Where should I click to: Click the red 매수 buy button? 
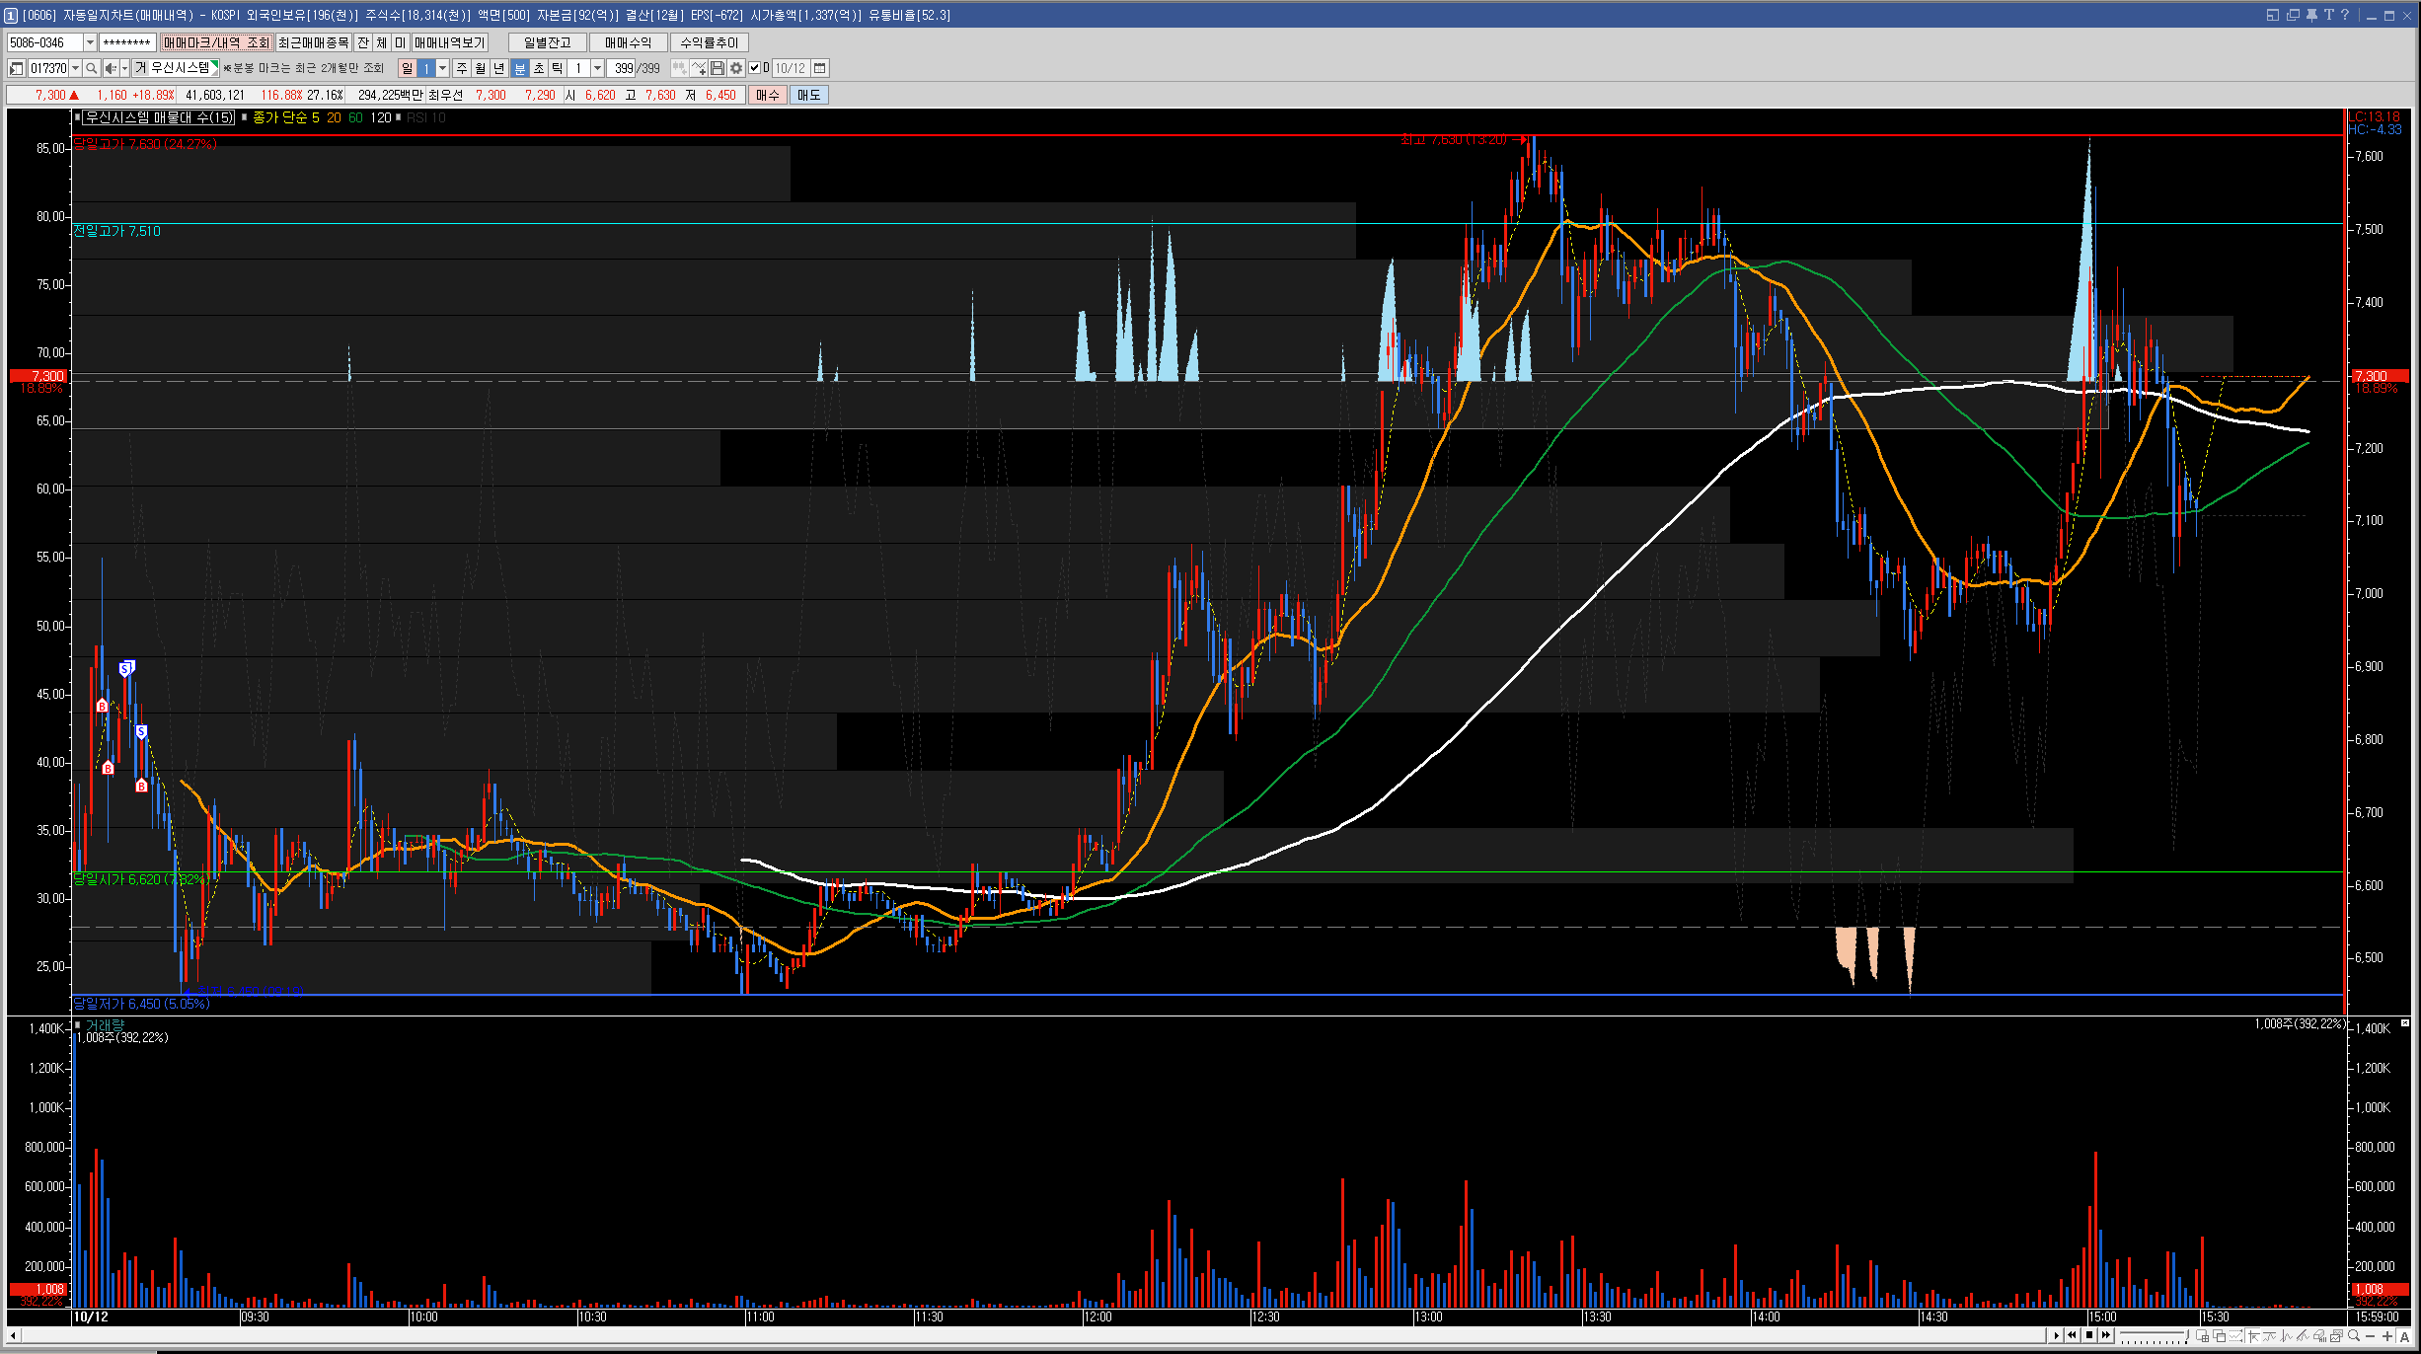tap(768, 95)
